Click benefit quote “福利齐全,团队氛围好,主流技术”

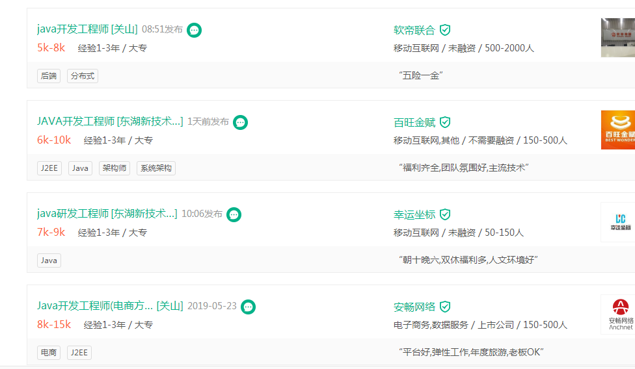pos(464,168)
